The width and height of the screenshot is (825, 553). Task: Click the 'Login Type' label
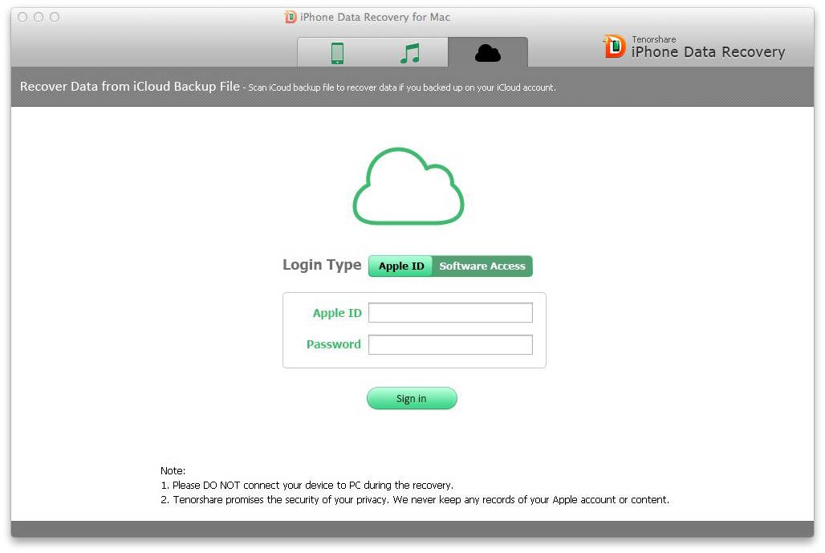tap(322, 265)
